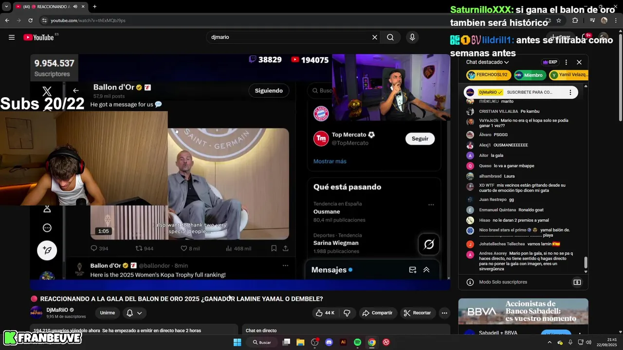This screenshot has height=350, width=623.
Task: Mute the tab via the speaker icon
Action: 75,6
